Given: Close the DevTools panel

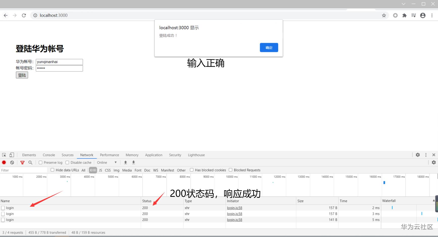Looking at the screenshot, I should click(434, 155).
